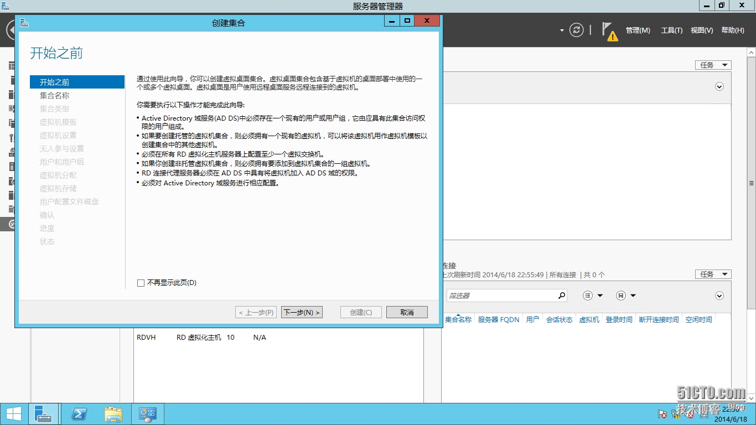This screenshot has height=425, width=756.
Task: Collapse the upper panel with chevron button
Action: (719, 86)
